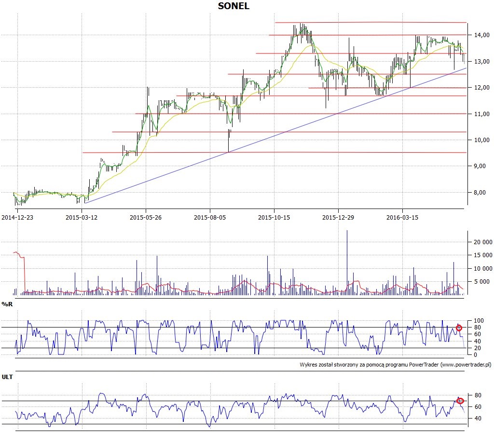Click the 2015-10-15 date label

pyautogui.click(x=274, y=217)
